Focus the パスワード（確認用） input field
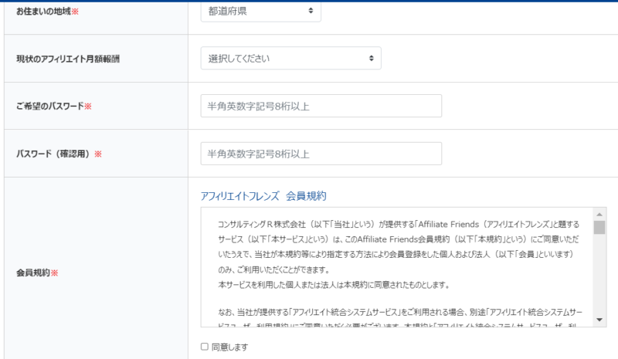618x359 pixels. coord(321,154)
